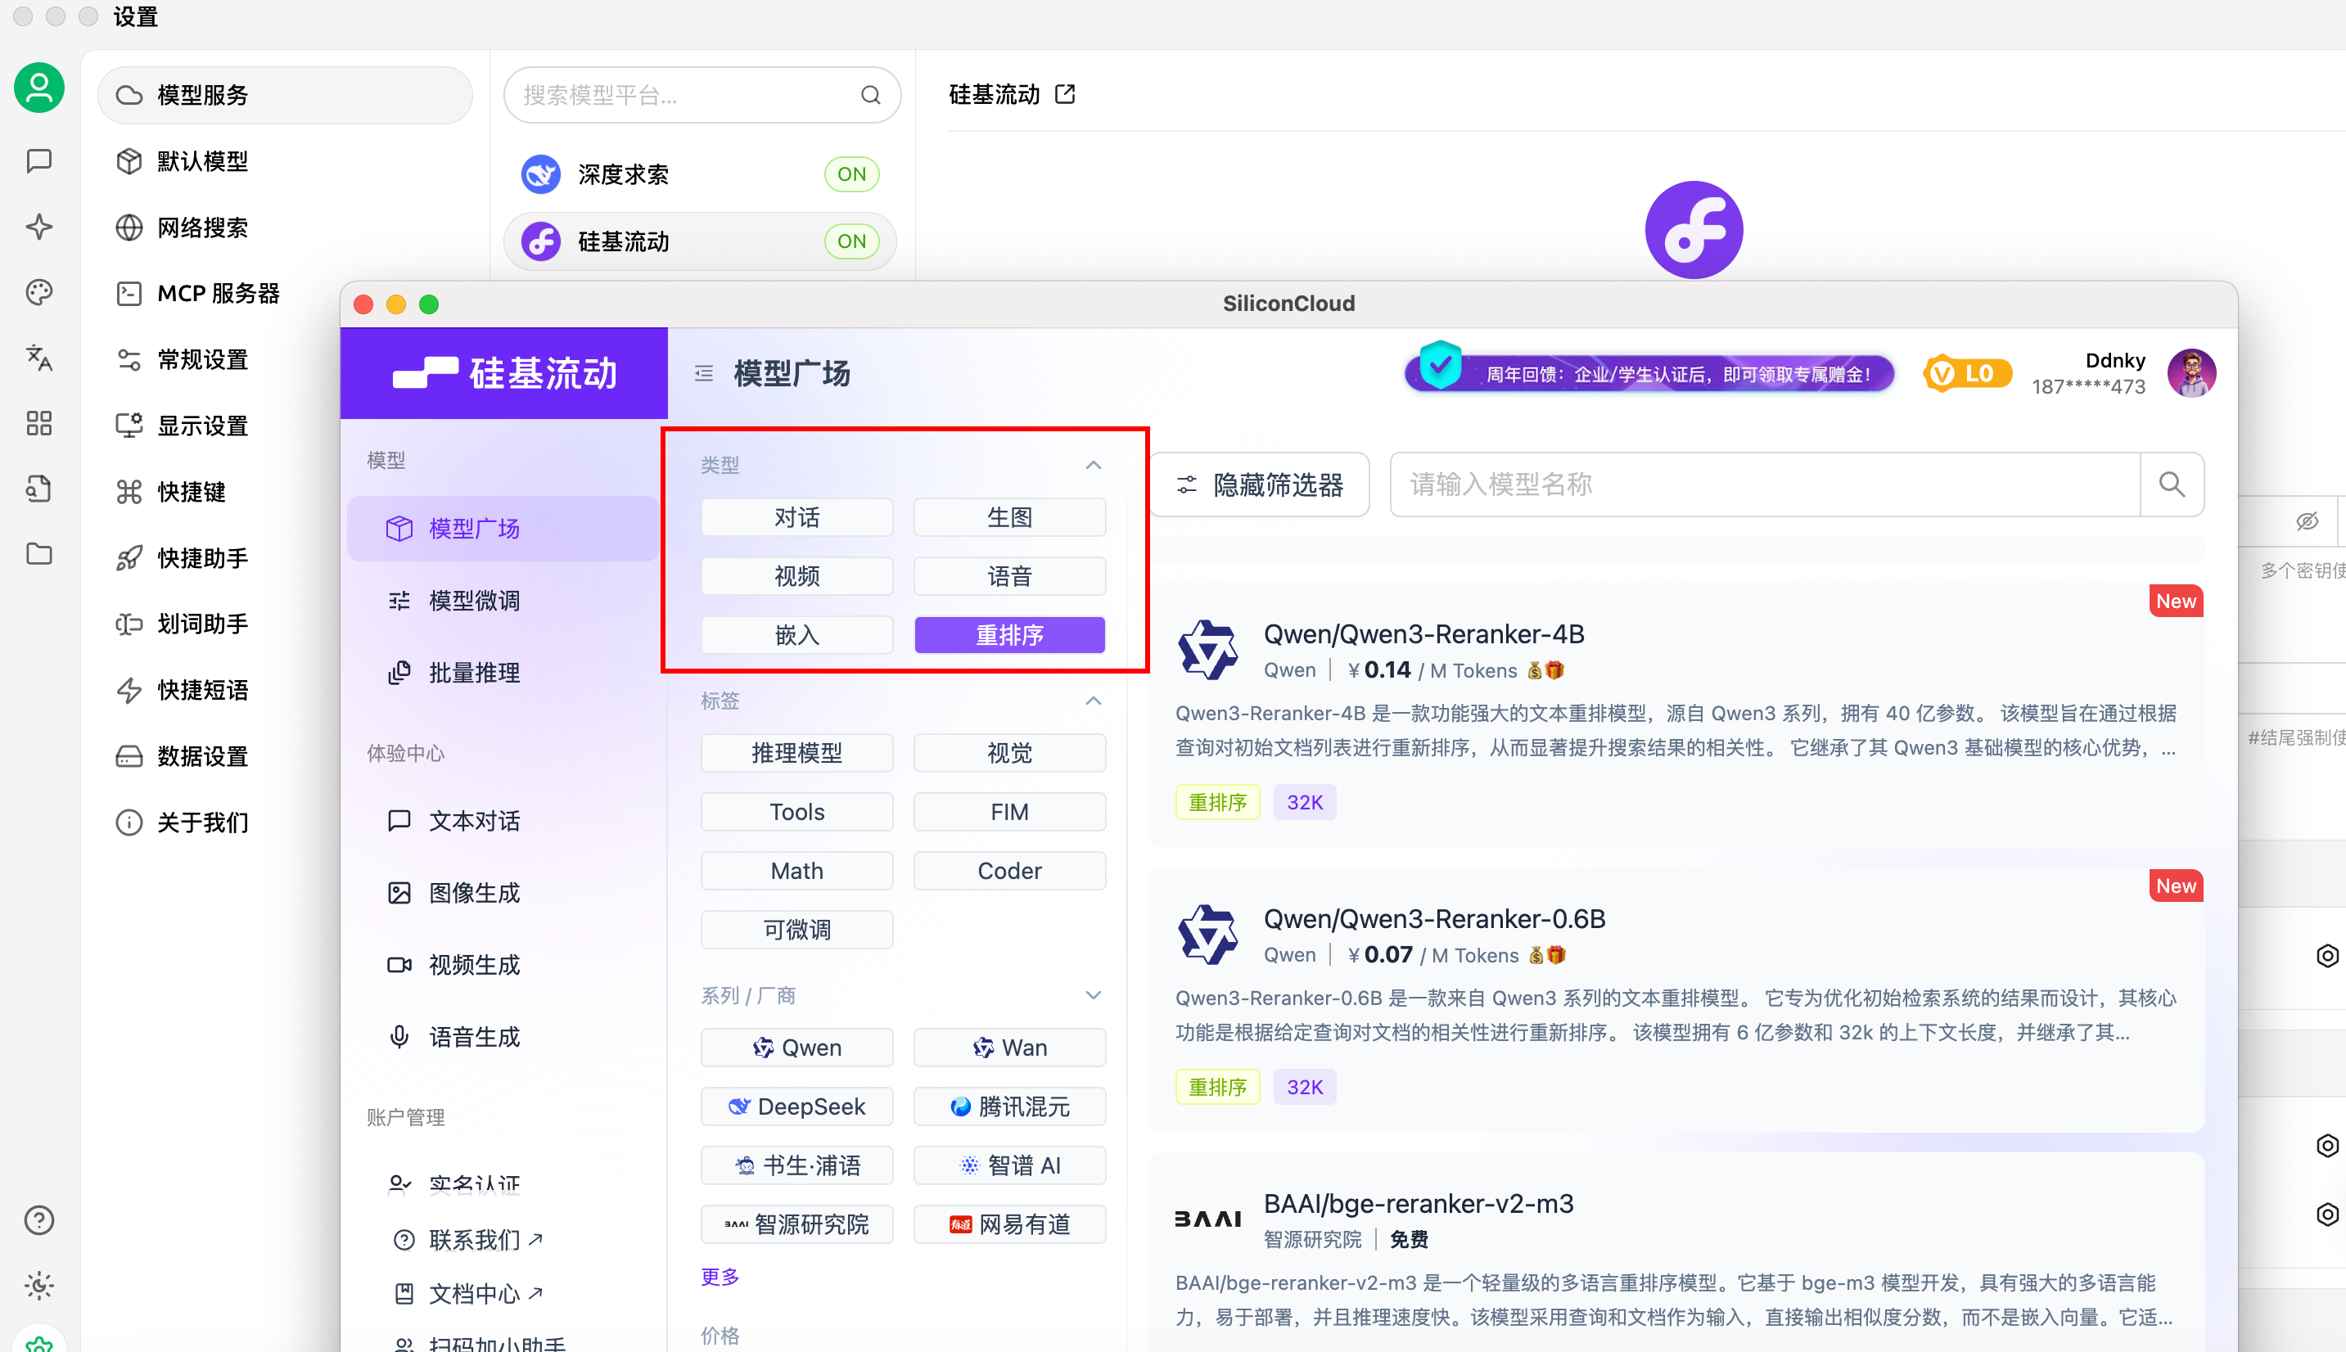Select the 对话 type filter
The height and width of the screenshot is (1352, 2346).
796,517
